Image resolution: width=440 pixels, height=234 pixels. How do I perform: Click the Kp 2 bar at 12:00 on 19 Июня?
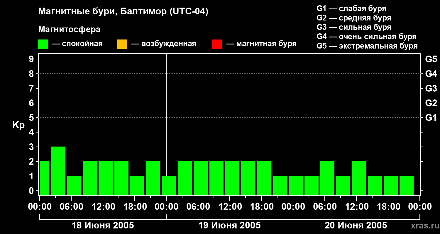(x=232, y=178)
